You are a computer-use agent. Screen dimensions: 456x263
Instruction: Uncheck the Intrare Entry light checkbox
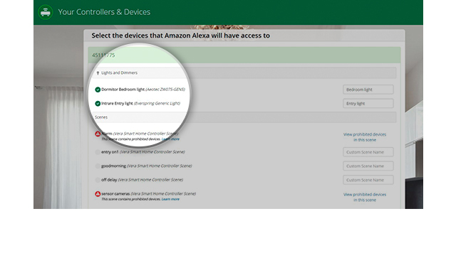(98, 104)
